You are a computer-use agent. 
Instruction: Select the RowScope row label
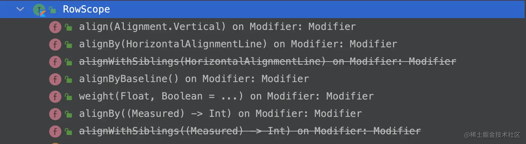coord(86,9)
